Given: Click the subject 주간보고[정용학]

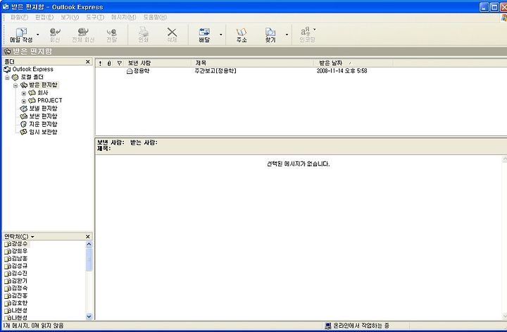Looking at the screenshot, I should [215, 71].
